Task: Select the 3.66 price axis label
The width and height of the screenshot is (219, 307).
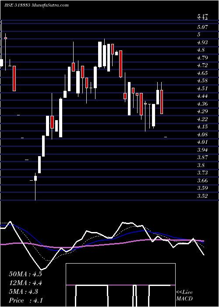Action: pos(202,180)
